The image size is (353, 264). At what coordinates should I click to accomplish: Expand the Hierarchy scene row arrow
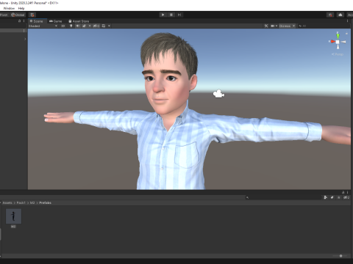click(25, 39)
